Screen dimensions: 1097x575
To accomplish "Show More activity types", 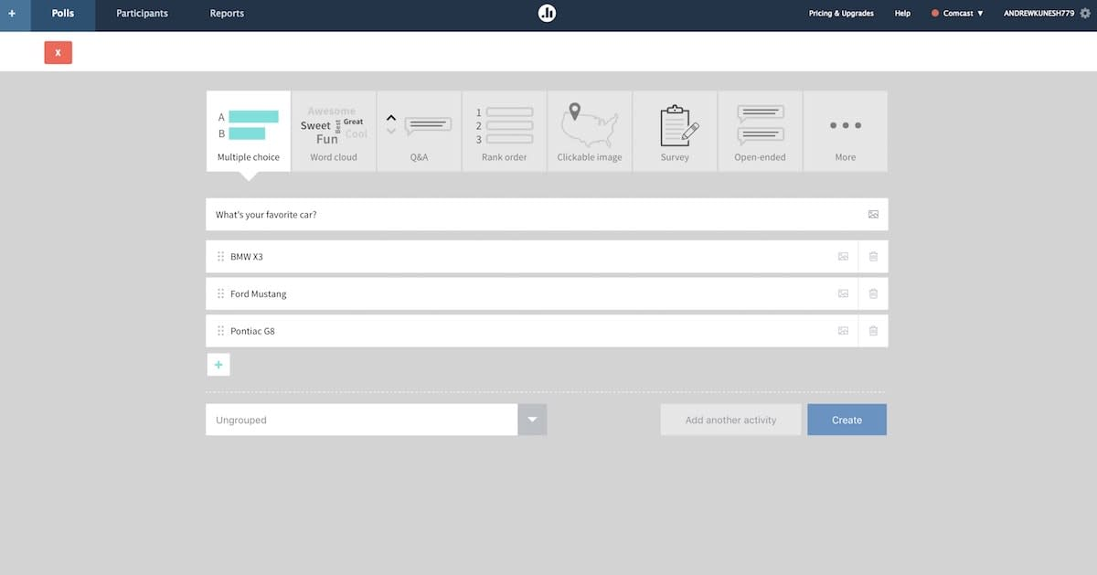I will (845, 131).
